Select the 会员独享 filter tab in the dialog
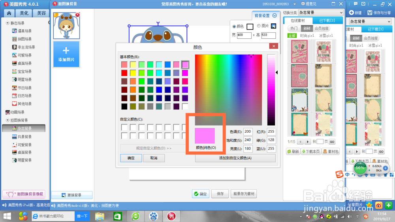This screenshot has height=222, width=395. pyautogui.click(x=322, y=28)
